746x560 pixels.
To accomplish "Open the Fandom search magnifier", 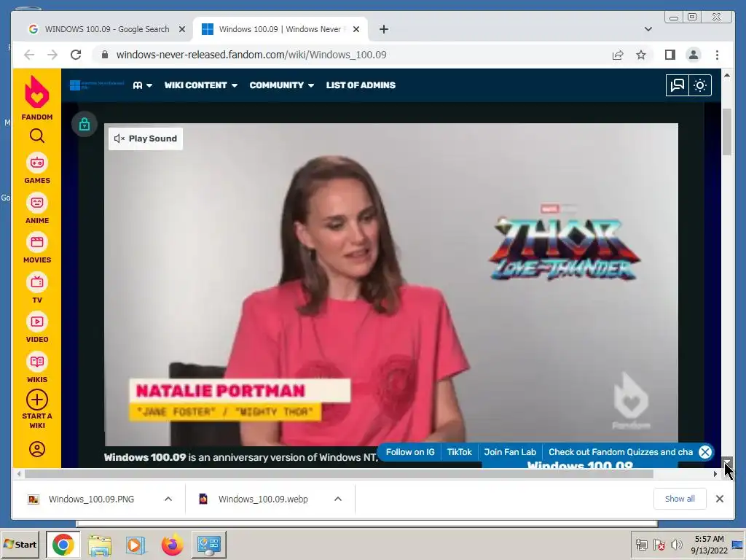I will coord(37,136).
